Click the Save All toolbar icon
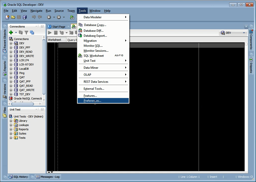The image size is (256, 182). 25,17
